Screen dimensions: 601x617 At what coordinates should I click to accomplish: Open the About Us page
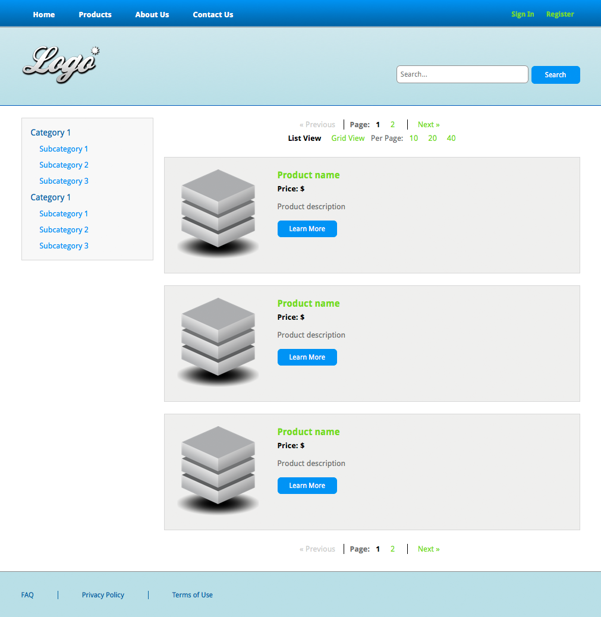152,14
